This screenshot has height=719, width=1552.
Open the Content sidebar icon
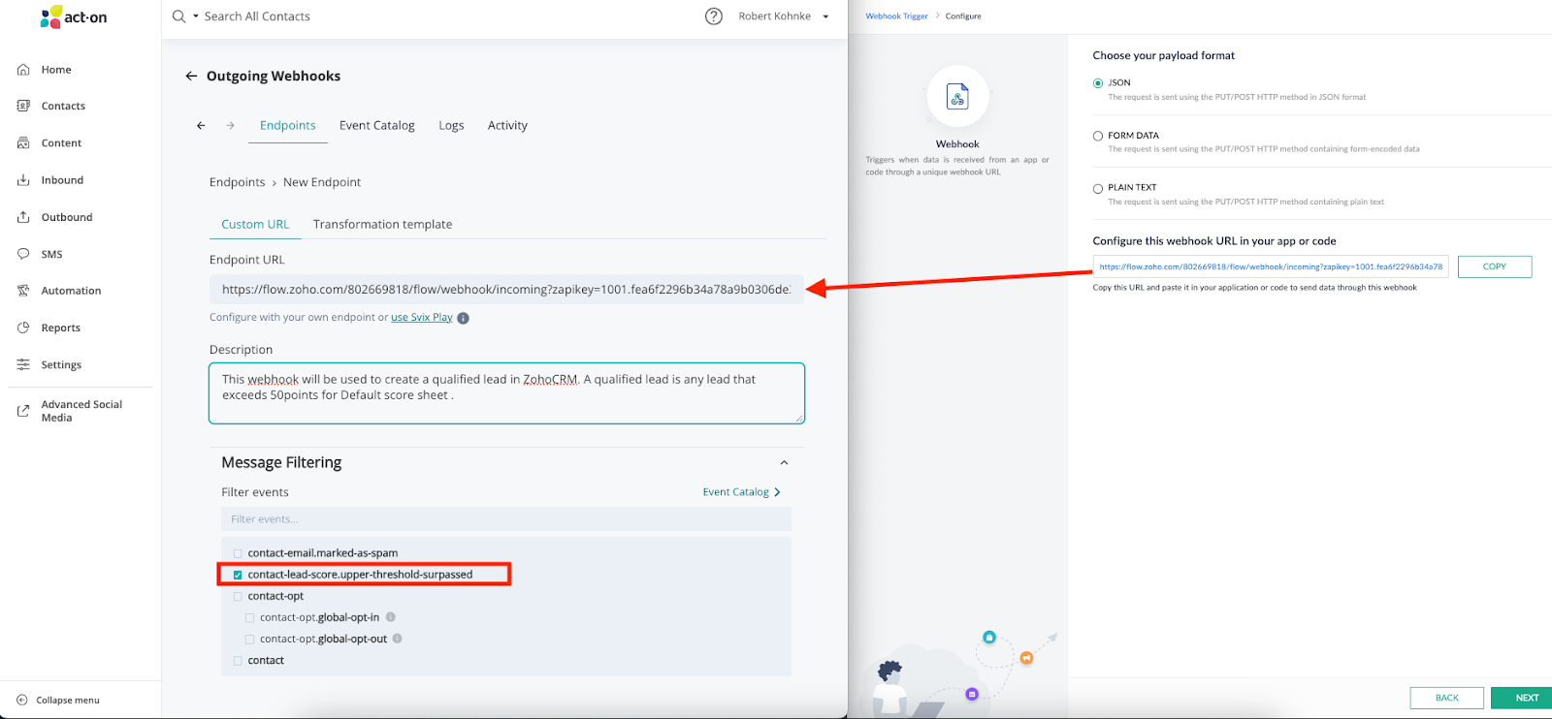(23, 143)
